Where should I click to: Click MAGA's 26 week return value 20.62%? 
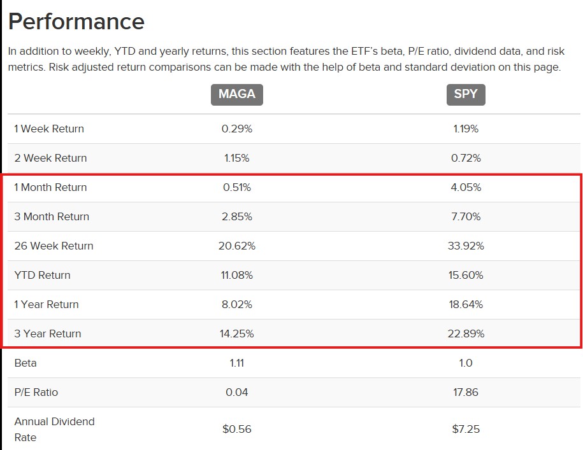click(x=237, y=246)
